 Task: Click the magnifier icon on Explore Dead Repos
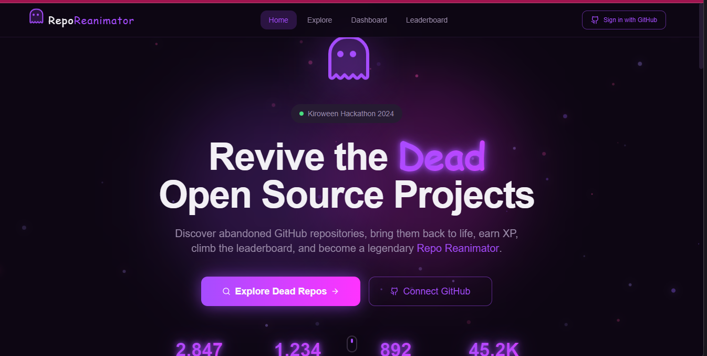tap(226, 291)
